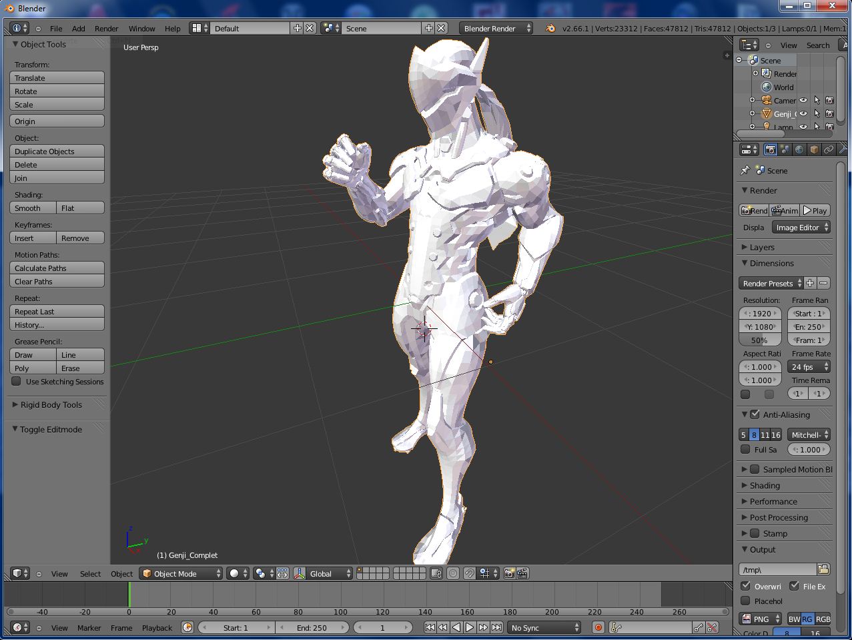This screenshot has height=640, width=852.
Task: Open the World properties tab icon
Action: tap(799, 150)
